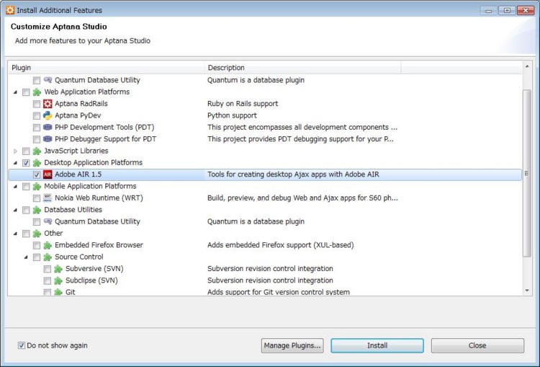Click the PHP Development Tools icon
Screen dimensions: 540x367
(x=48, y=128)
